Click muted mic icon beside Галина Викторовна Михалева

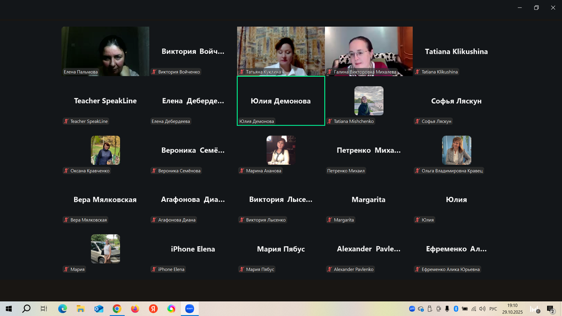tap(330, 72)
